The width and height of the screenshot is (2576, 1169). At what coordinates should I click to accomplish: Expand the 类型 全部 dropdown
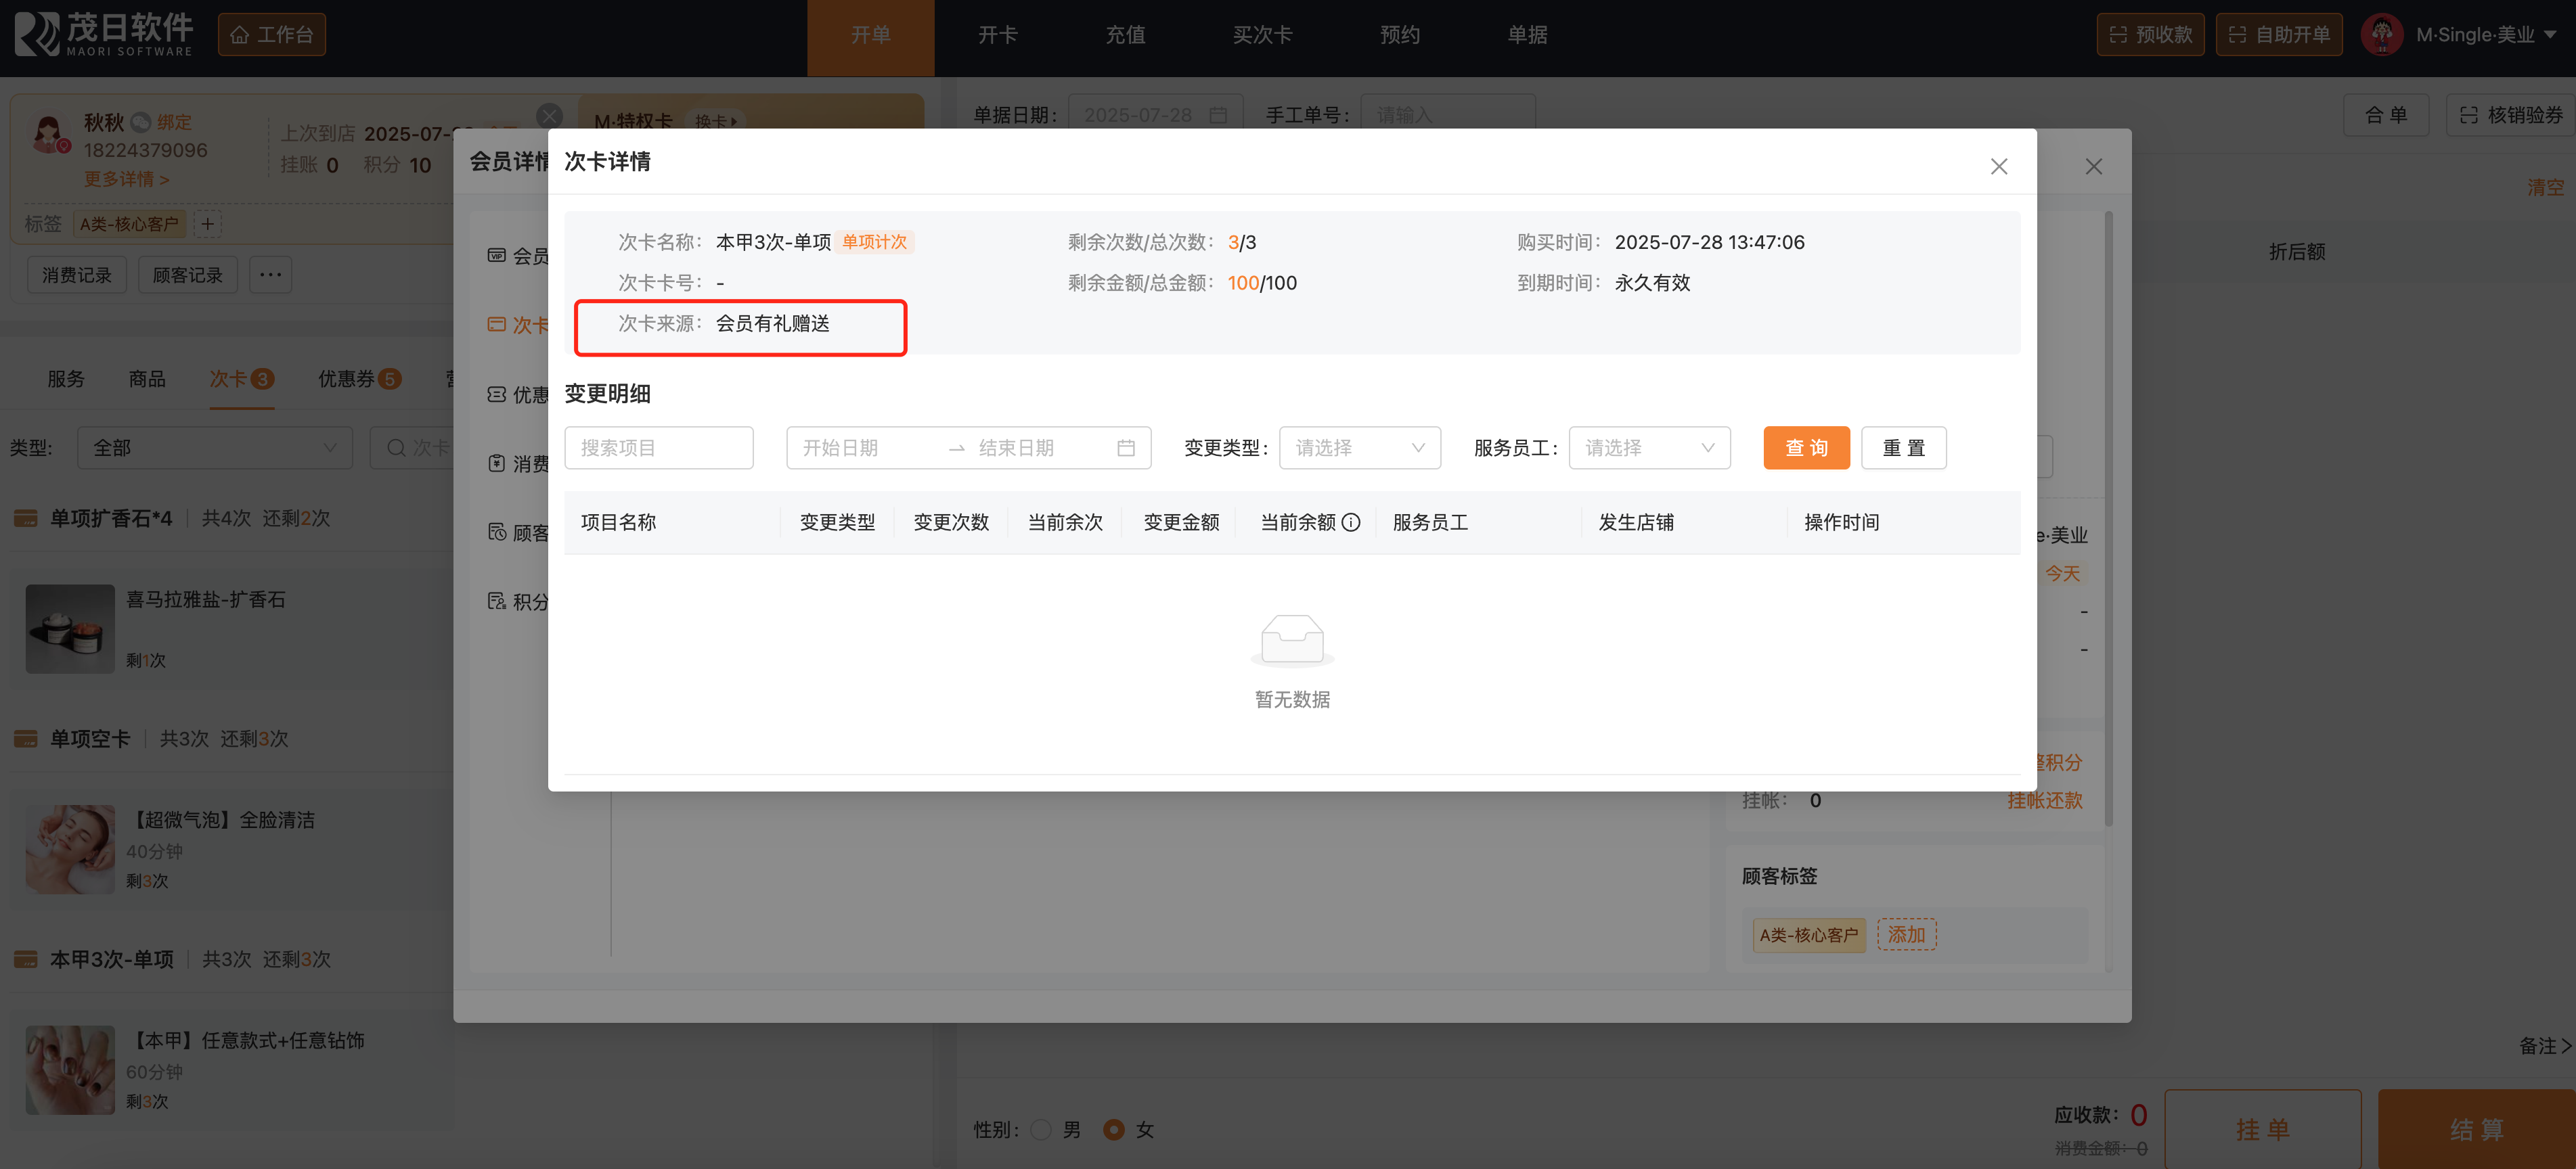point(215,449)
